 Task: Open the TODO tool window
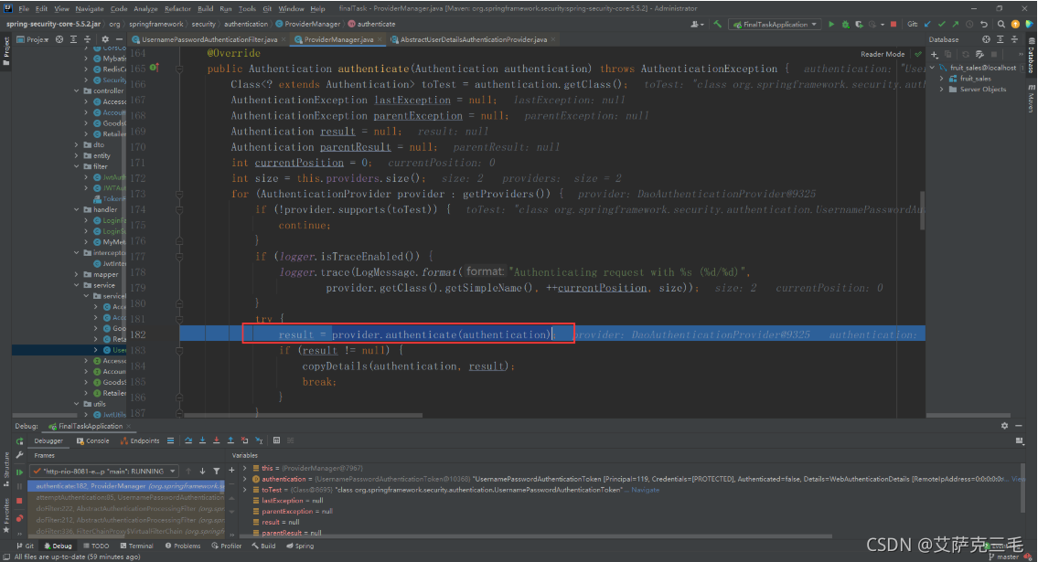point(96,546)
